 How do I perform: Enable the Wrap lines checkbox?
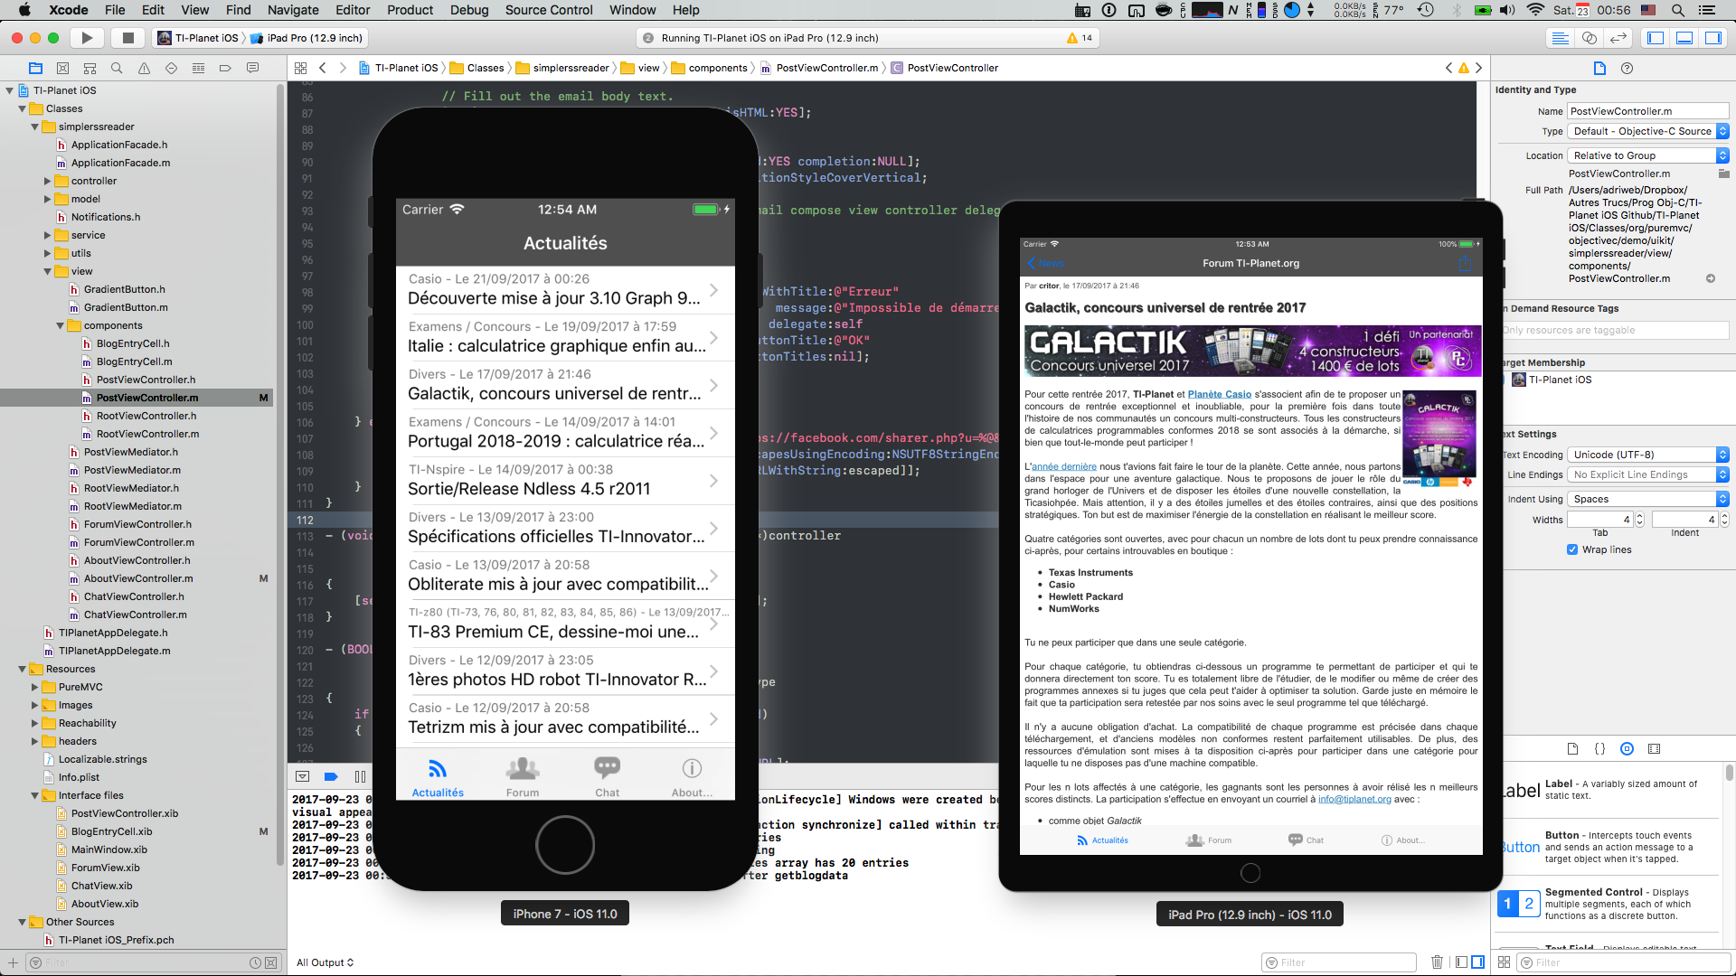click(x=1572, y=549)
